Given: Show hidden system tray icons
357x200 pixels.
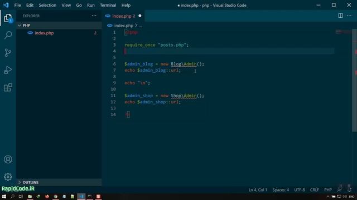Looking at the screenshot, I should pos(327,197).
